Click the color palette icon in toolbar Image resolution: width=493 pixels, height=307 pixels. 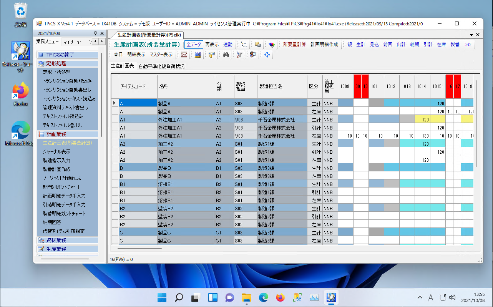(x=271, y=45)
